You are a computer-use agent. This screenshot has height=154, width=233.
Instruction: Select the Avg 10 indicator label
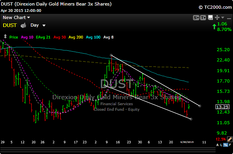[27, 37]
